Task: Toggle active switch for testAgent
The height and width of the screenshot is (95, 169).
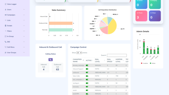Action: (87, 83)
